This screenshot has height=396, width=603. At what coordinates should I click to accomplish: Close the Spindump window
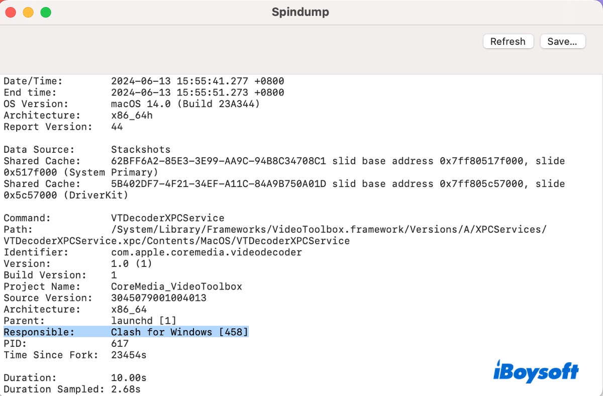coord(11,12)
